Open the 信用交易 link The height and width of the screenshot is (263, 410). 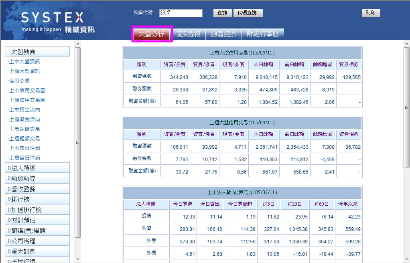click(x=19, y=81)
